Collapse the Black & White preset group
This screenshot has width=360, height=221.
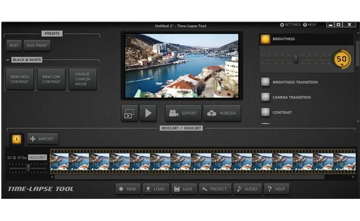pyautogui.click(x=8, y=60)
